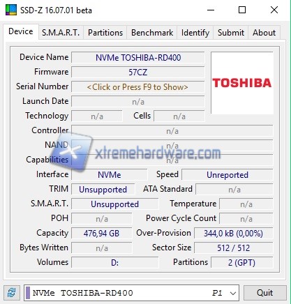Click the Quit button
291x304 pixels.
[265, 293]
